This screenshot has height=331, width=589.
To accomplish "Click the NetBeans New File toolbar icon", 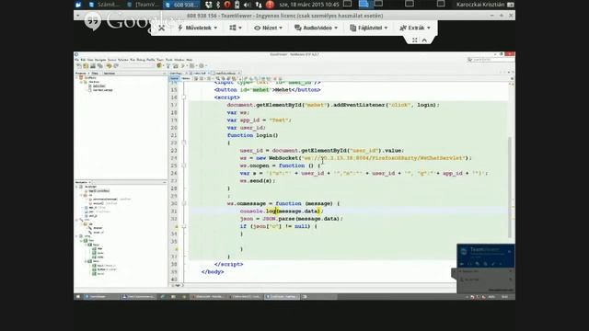I will (79, 65).
